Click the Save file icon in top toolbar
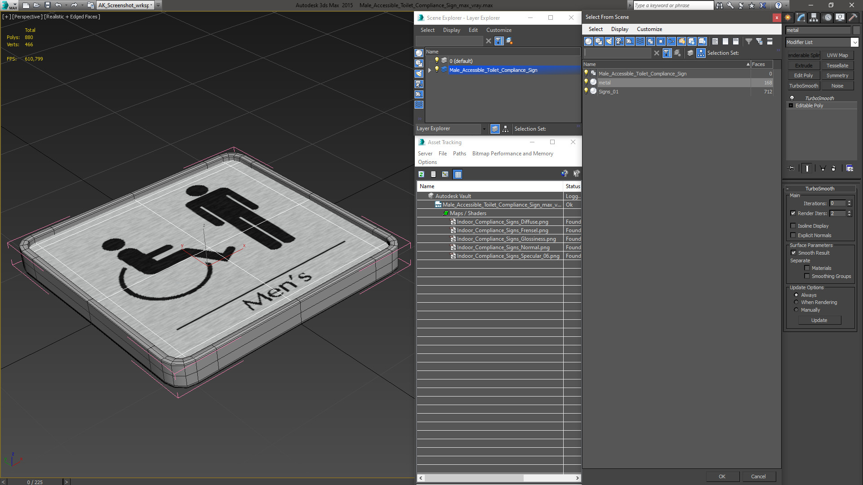 (48, 5)
